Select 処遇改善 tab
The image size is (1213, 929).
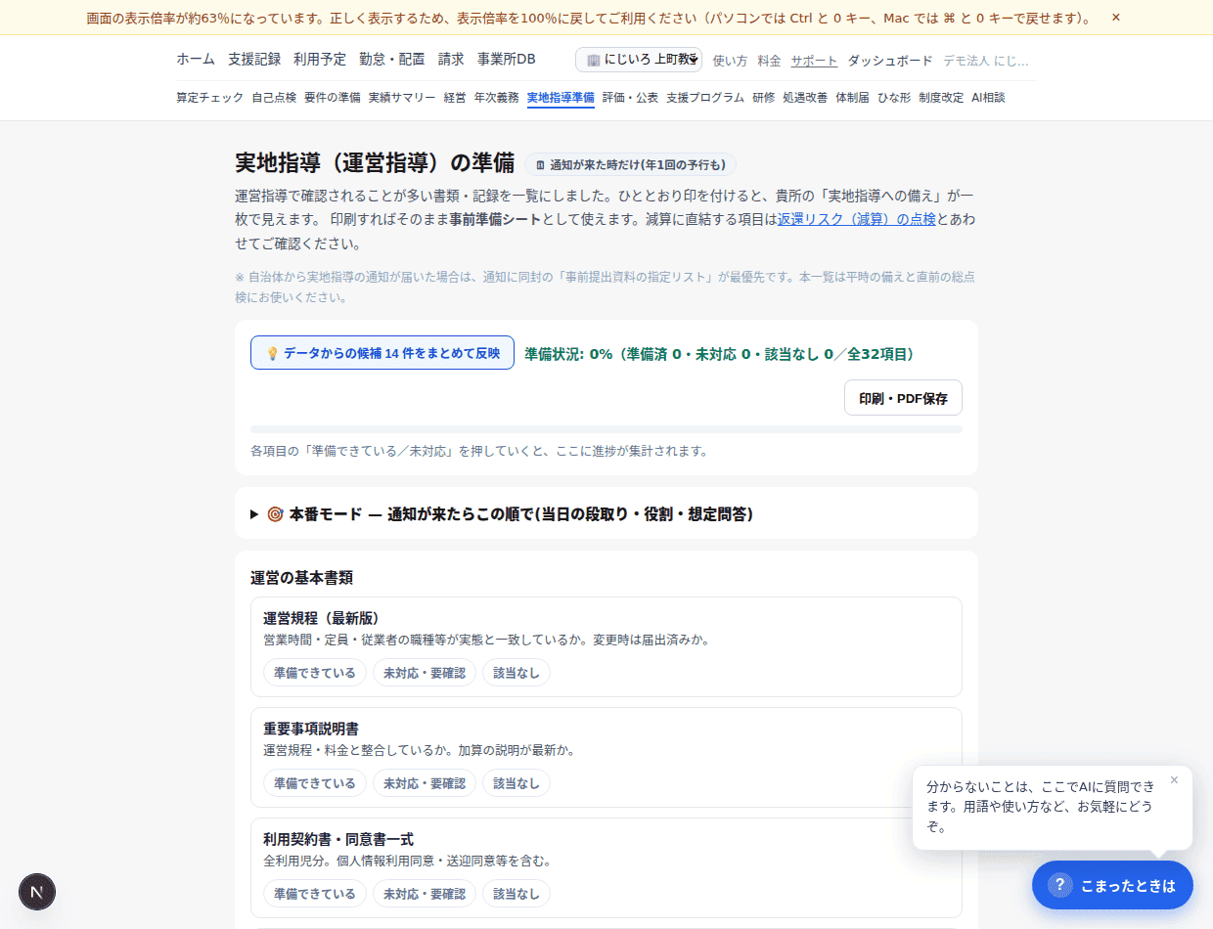805,98
